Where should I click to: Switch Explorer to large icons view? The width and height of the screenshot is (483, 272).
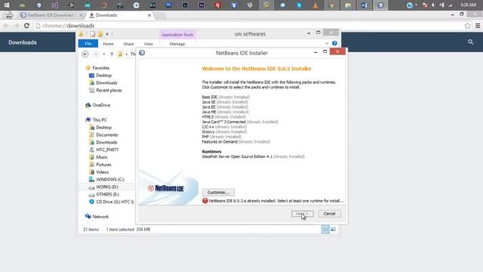[x=334, y=230]
